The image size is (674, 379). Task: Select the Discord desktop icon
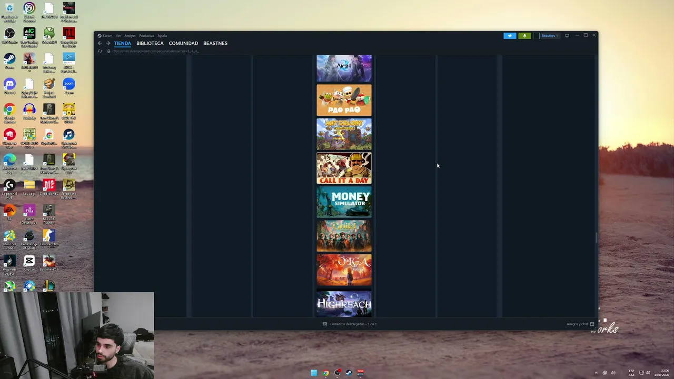(9, 87)
